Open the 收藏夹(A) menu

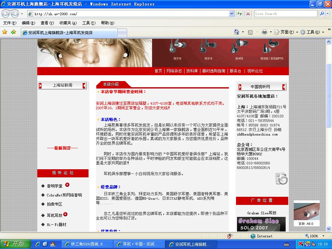68,23
